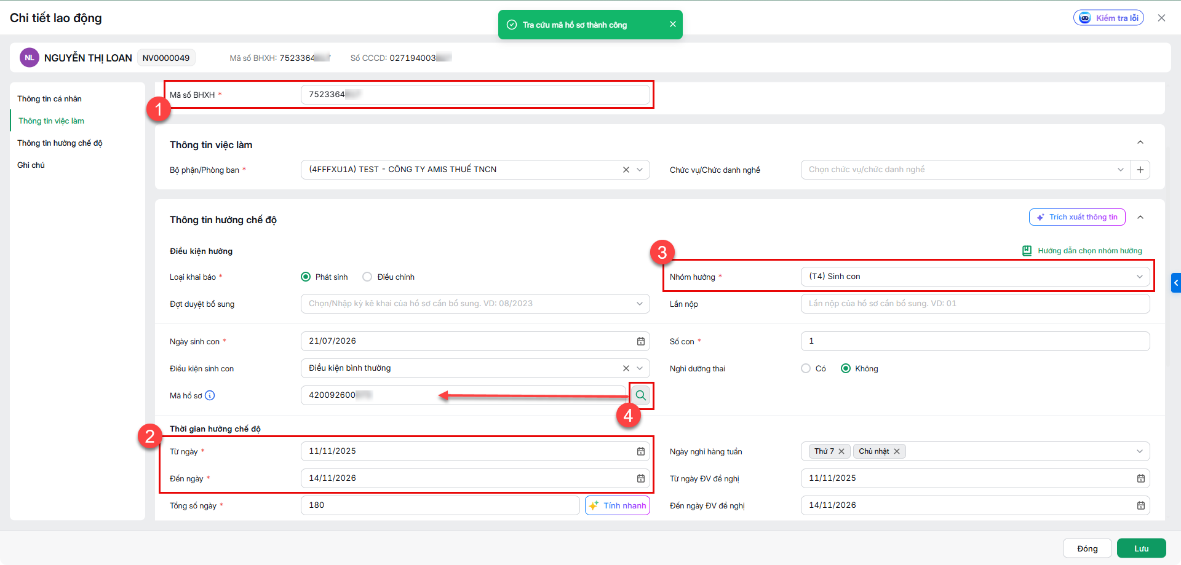Open Hướng dẫn chọn nhóm hưởng link
1181x565 pixels.
point(1090,251)
